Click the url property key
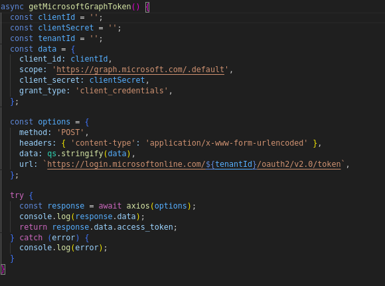Viewport: 385px width, 286px height. 26,164
